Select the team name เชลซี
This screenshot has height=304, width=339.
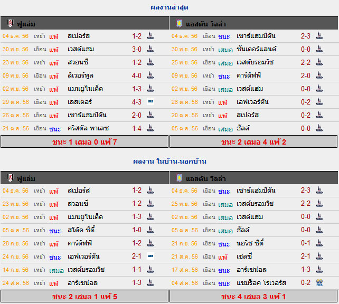pyautogui.click(x=244, y=256)
